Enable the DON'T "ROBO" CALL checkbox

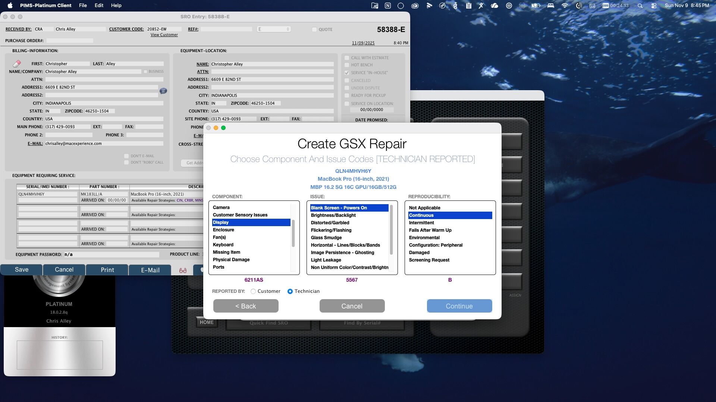[x=126, y=162]
